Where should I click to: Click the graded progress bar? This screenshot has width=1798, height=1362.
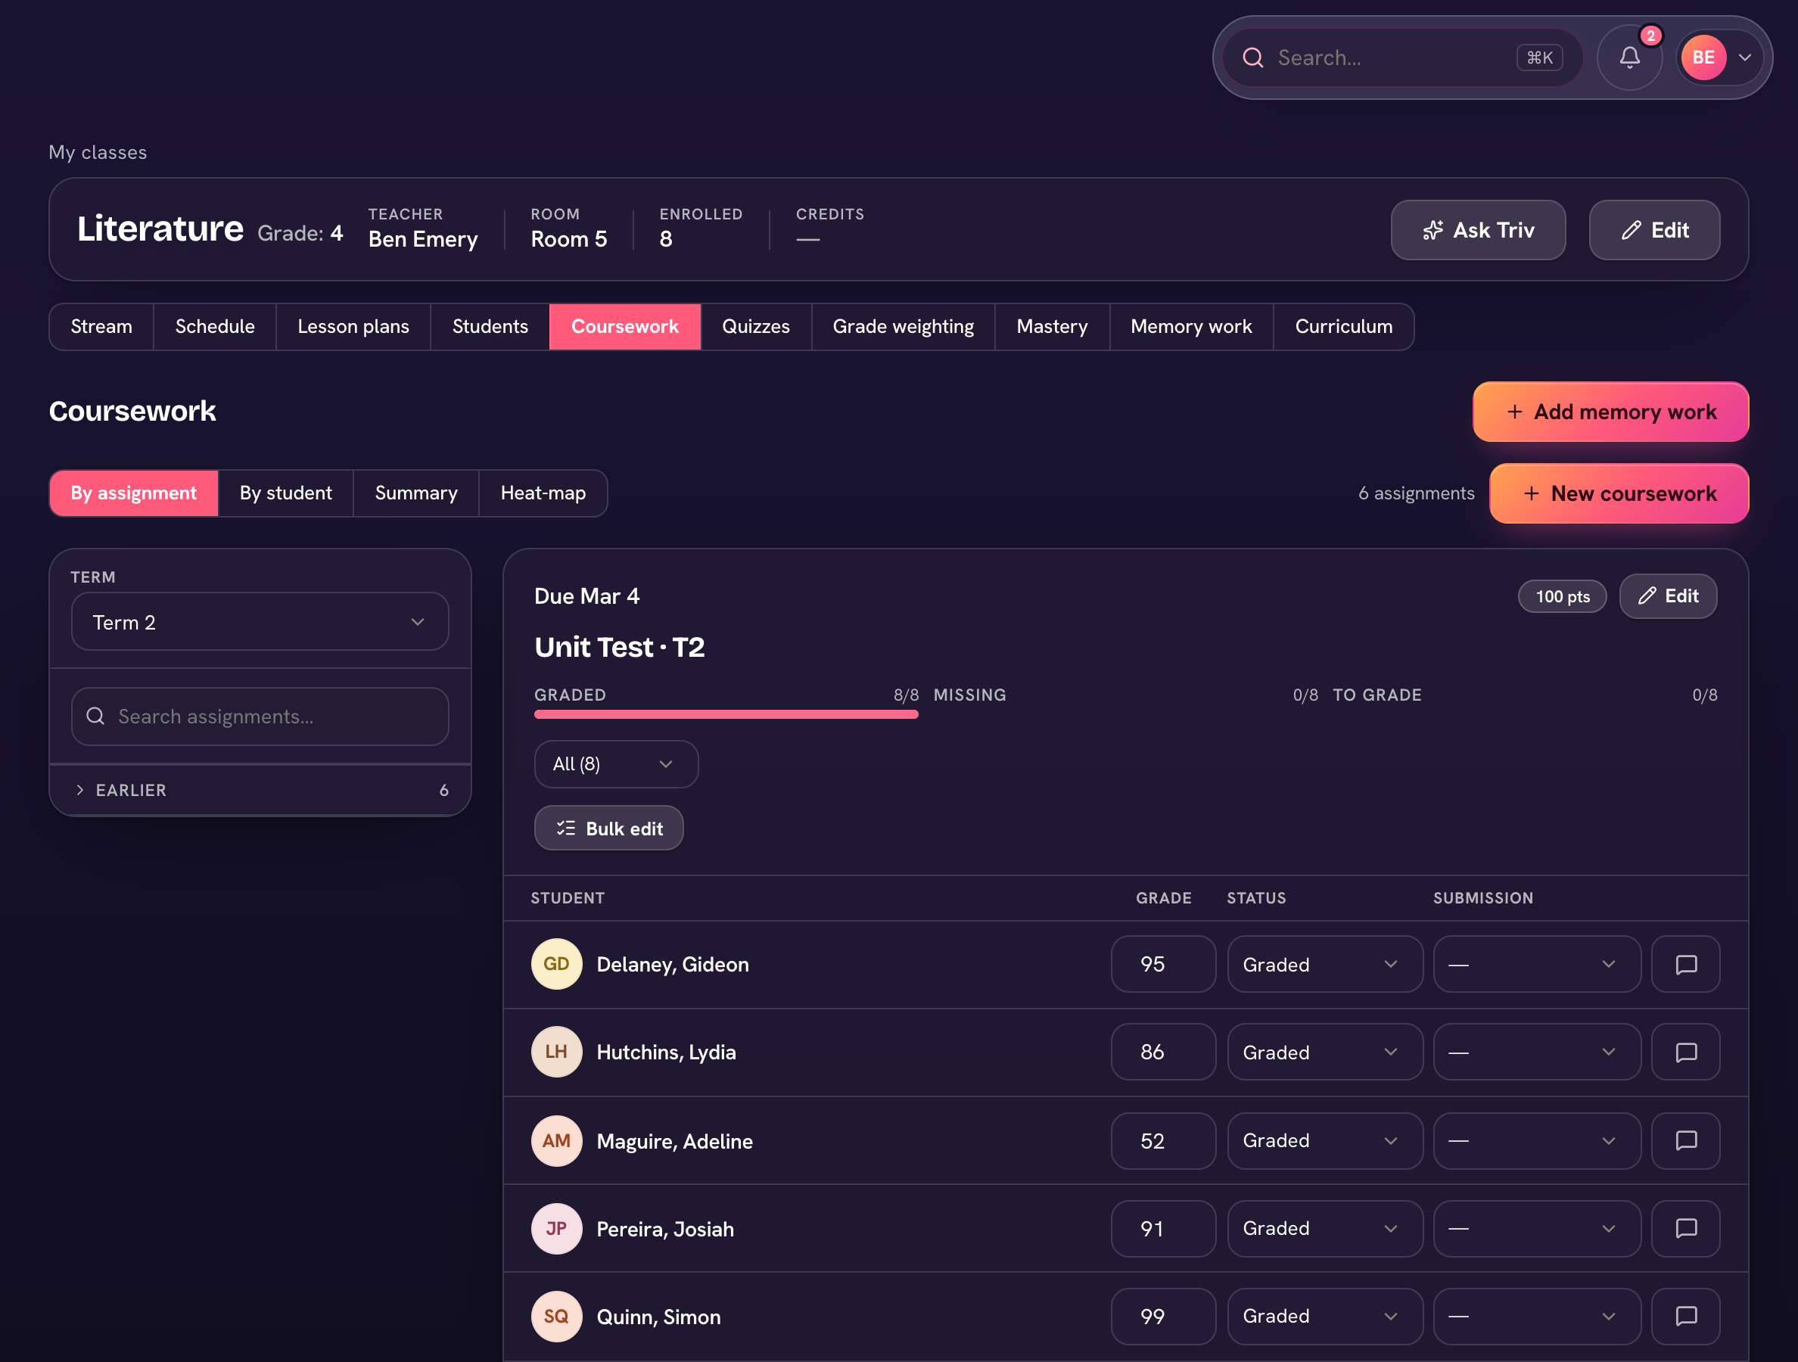coord(726,714)
